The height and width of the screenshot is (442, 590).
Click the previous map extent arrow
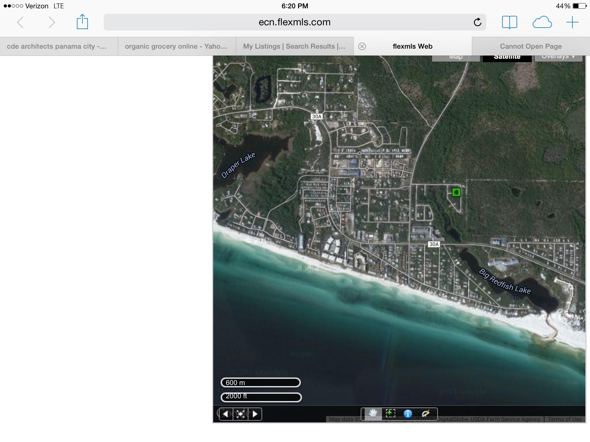point(226,414)
